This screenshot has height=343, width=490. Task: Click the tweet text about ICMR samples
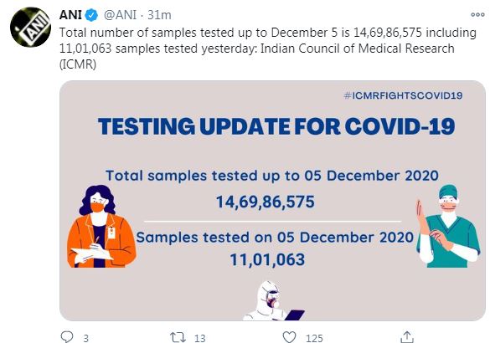click(x=268, y=49)
